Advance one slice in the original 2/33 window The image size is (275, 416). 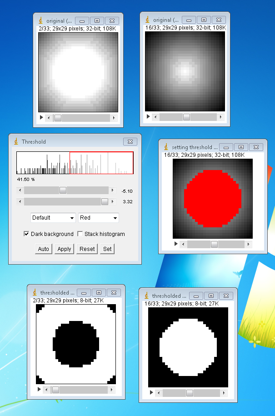[x=114, y=118]
